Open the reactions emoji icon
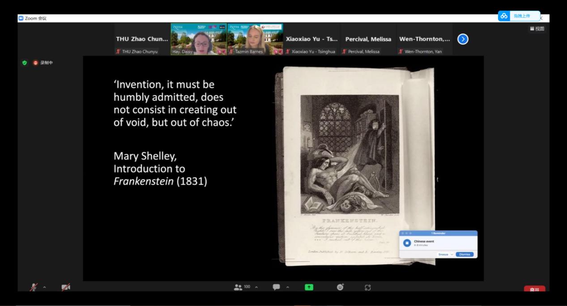 point(340,287)
